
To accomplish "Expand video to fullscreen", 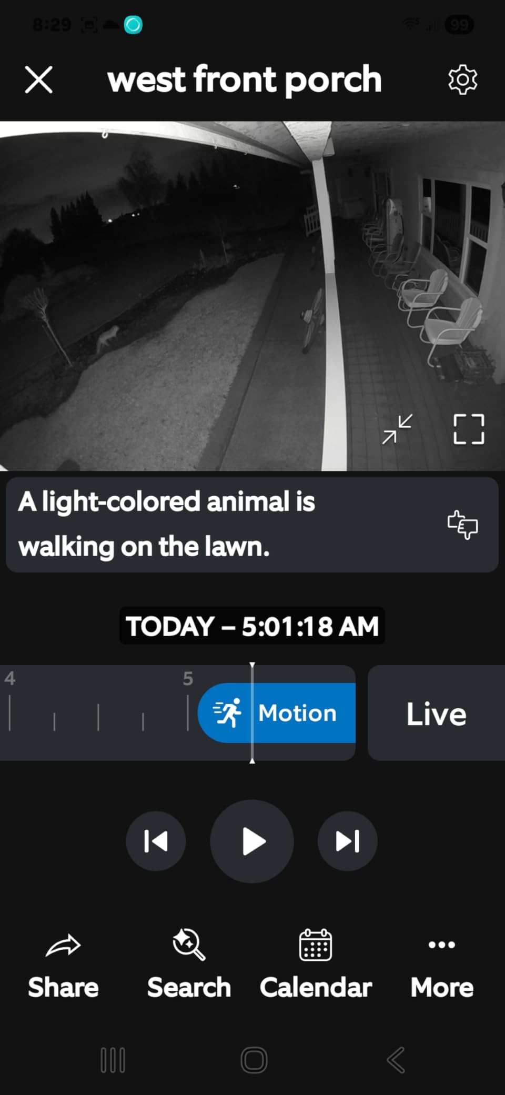I will 469,429.
